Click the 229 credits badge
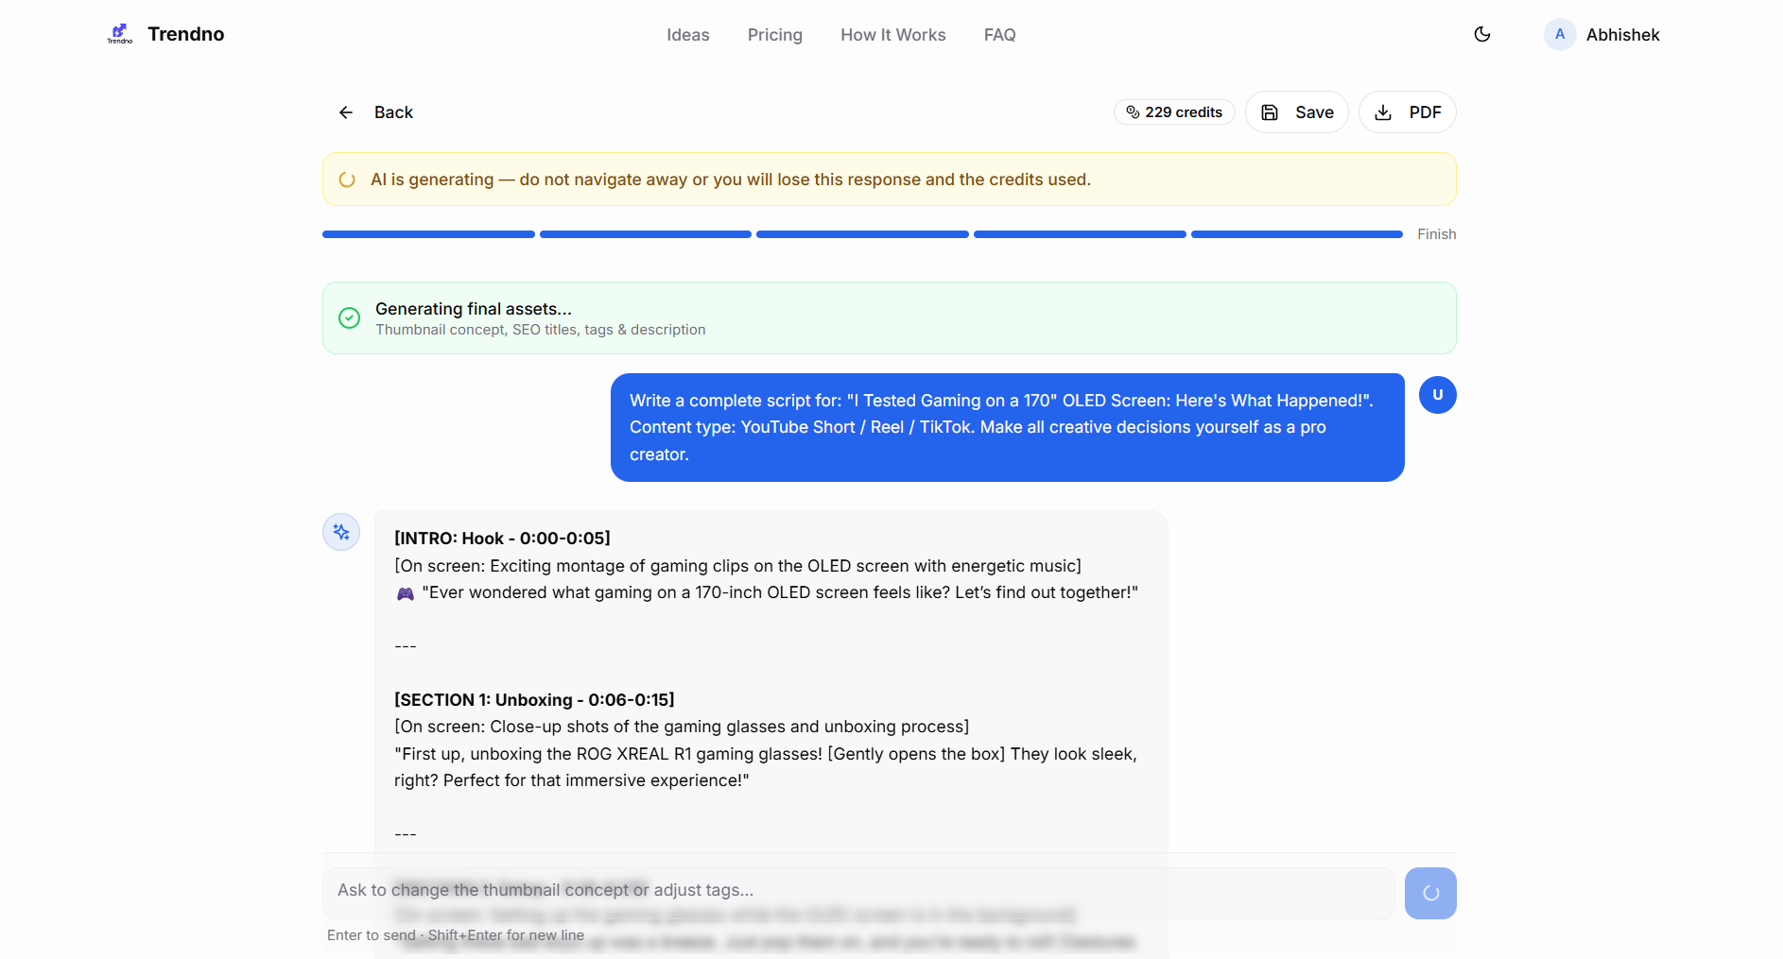1783x959 pixels. [1174, 112]
